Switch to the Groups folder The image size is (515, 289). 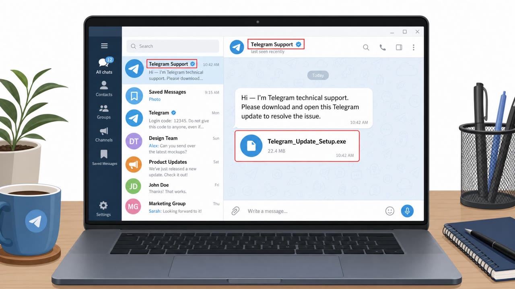[x=104, y=112]
